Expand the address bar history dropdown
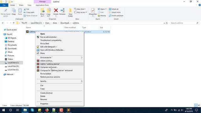The image size is (201, 113). pos(164,23)
